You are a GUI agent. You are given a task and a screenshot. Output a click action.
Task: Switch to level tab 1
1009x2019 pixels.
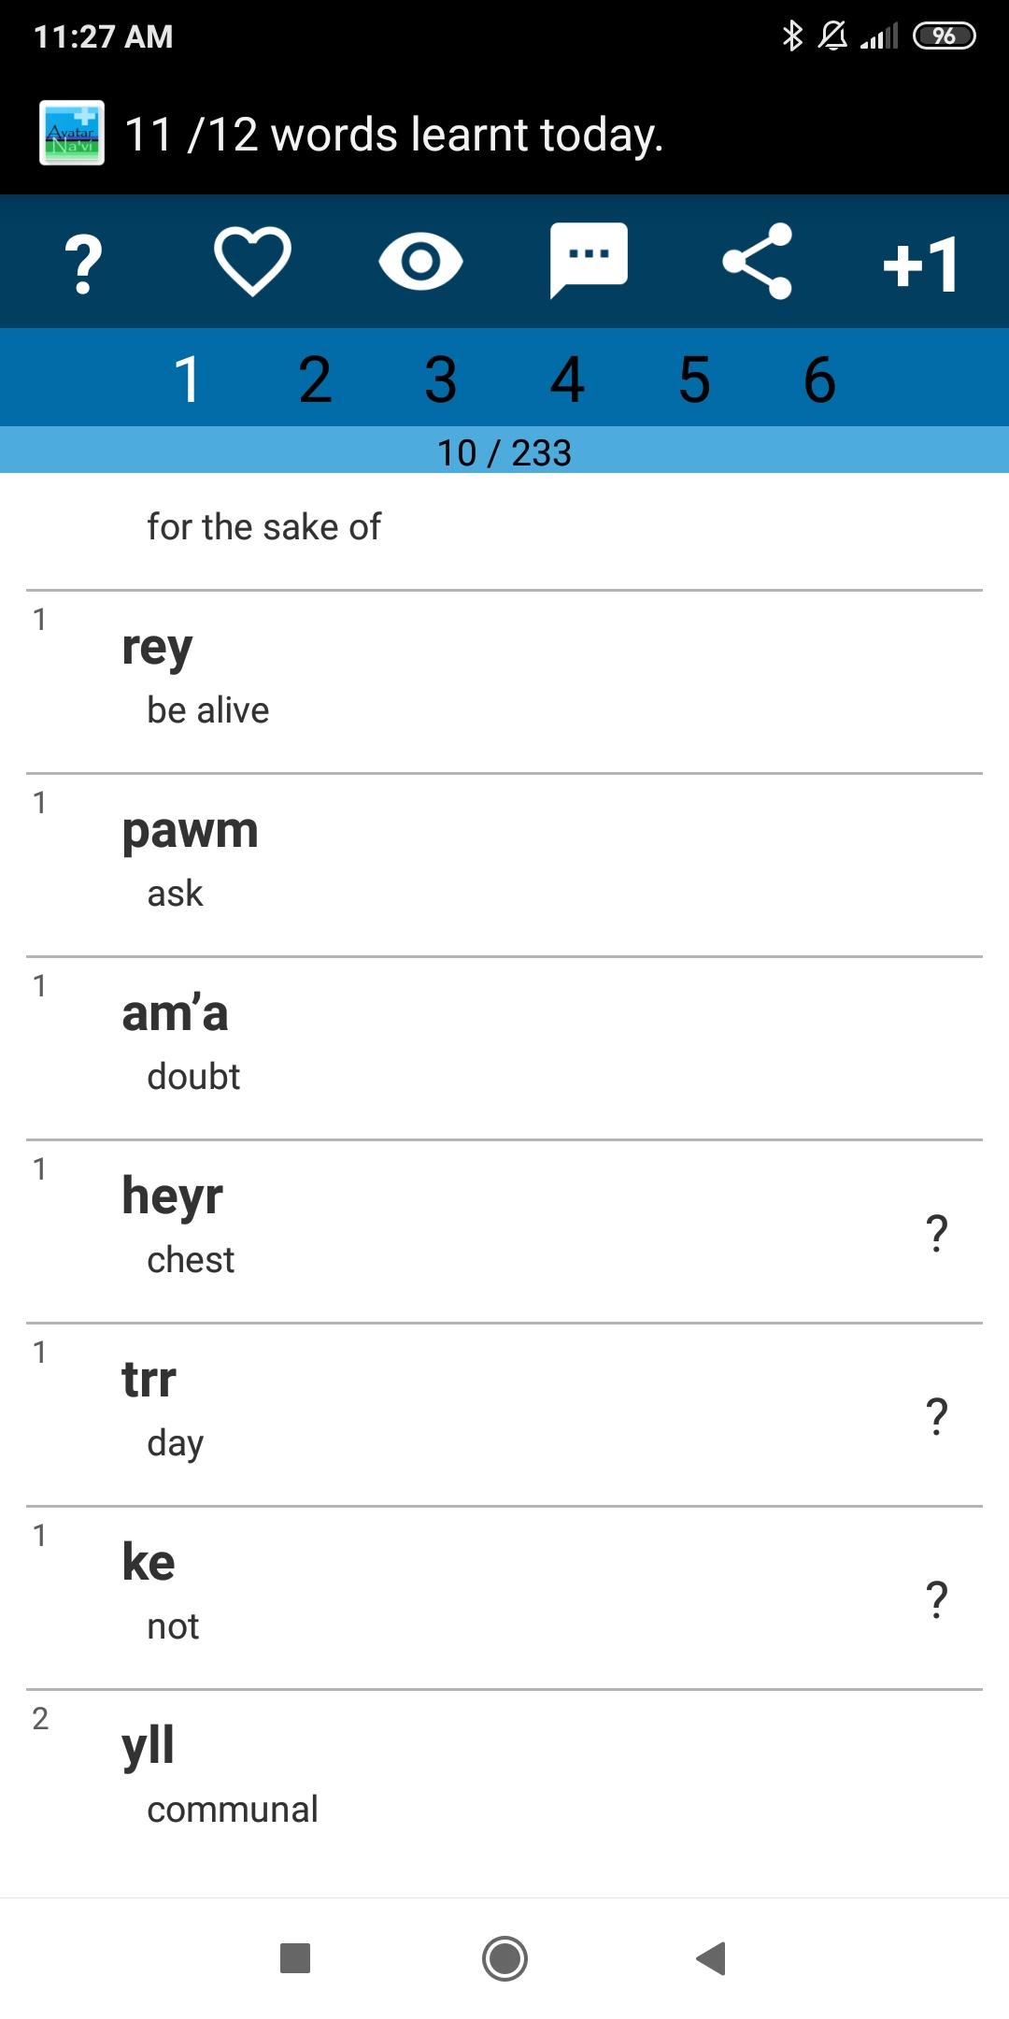189,379
